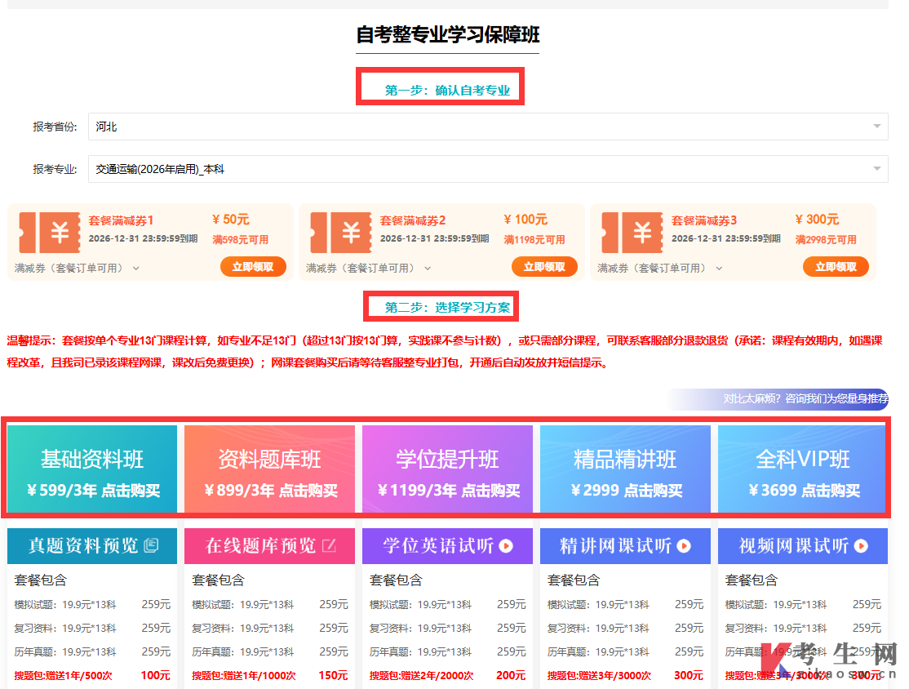The image size is (909, 689).
Task: Click the 温馨提示 red notice paragraph
Action: tap(445, 352)
